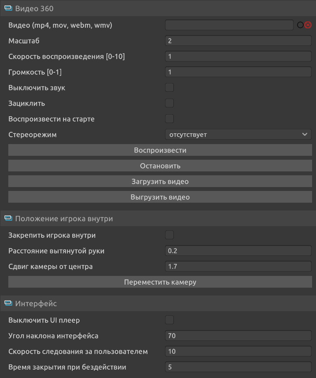316x378 pixels.
Task: Open the Стереорежим dropdown
Action: click(x=238, y=134)
